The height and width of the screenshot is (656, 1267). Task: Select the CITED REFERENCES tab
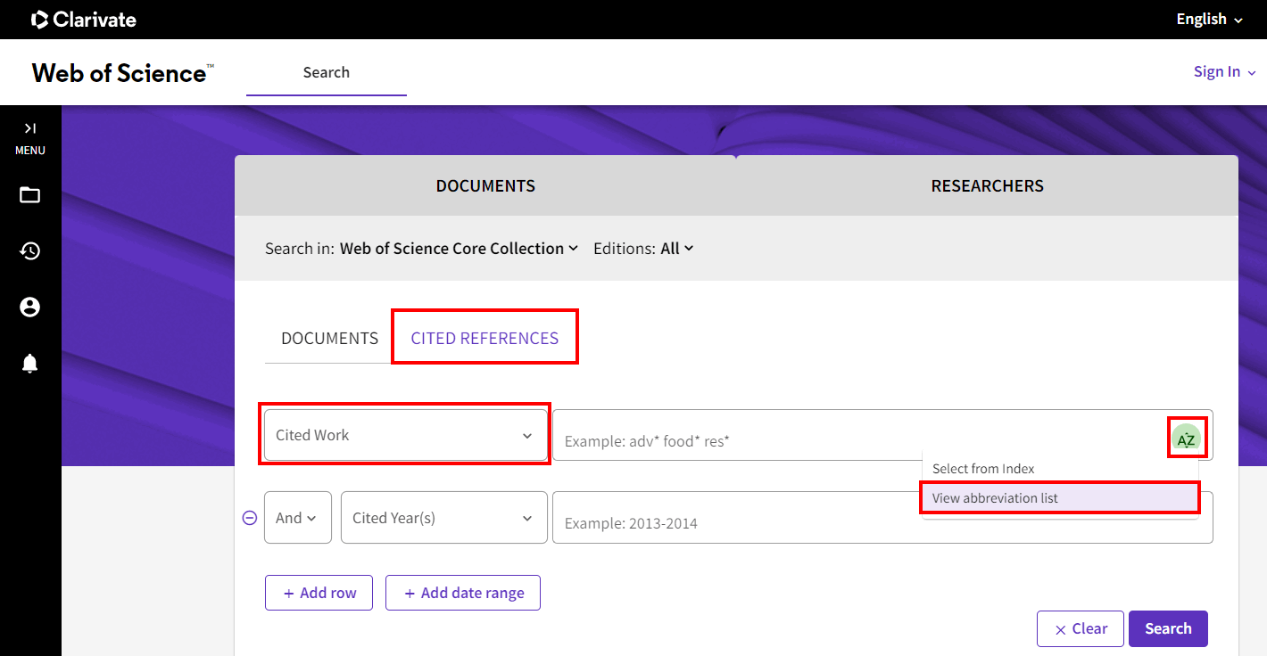click(x=484, y=339)
